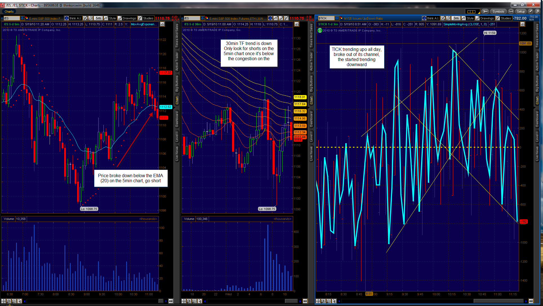Viewport: 543px width, 306px height.
Task: Click fit-width arrows icon below 5m chart
Action: tap(171, 301)
